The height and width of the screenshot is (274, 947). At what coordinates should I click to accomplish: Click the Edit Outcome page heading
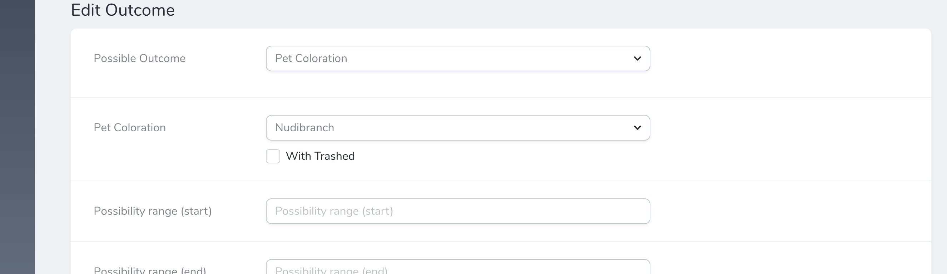click(123, 10)
